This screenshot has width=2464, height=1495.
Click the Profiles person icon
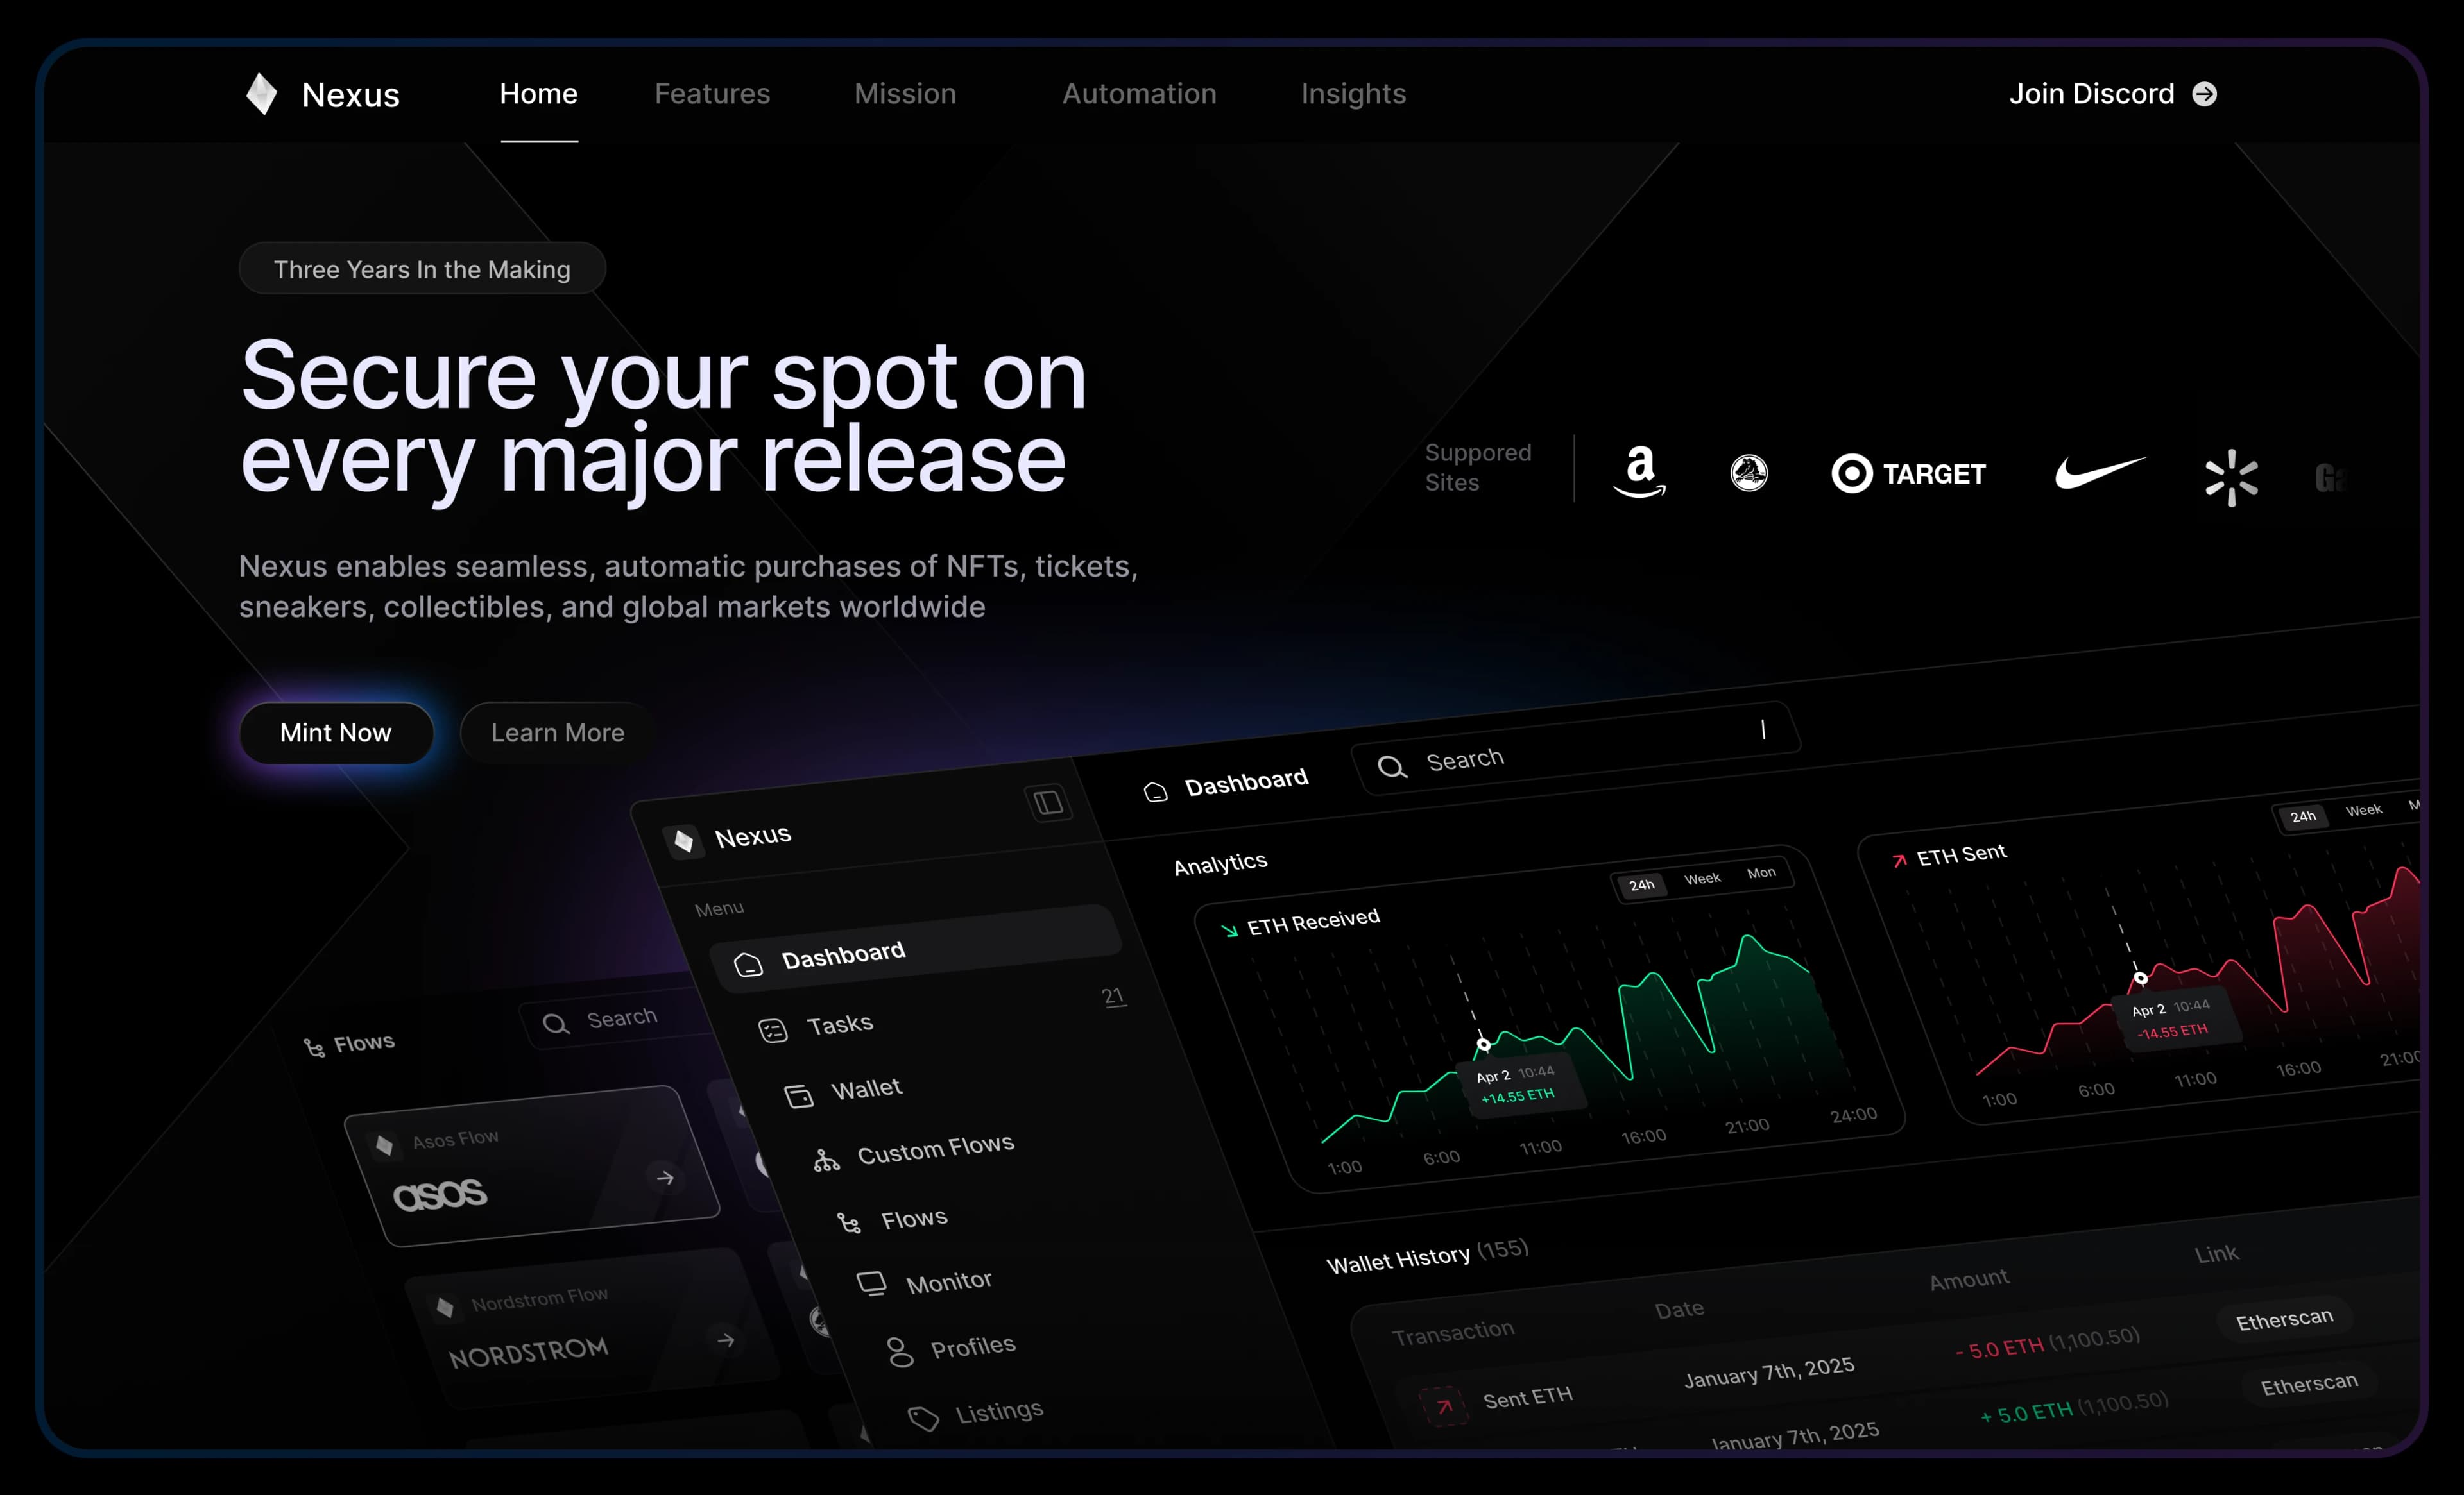(x=899, y=1352)
